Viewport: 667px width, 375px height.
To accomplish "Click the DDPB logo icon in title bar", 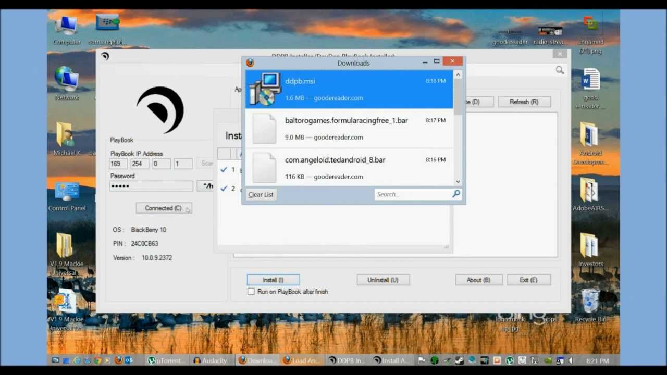I will (105, 56).
